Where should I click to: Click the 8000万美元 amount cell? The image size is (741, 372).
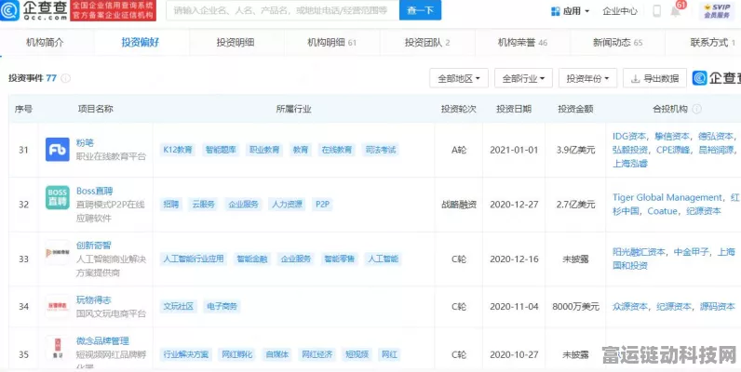click(575, 307)
